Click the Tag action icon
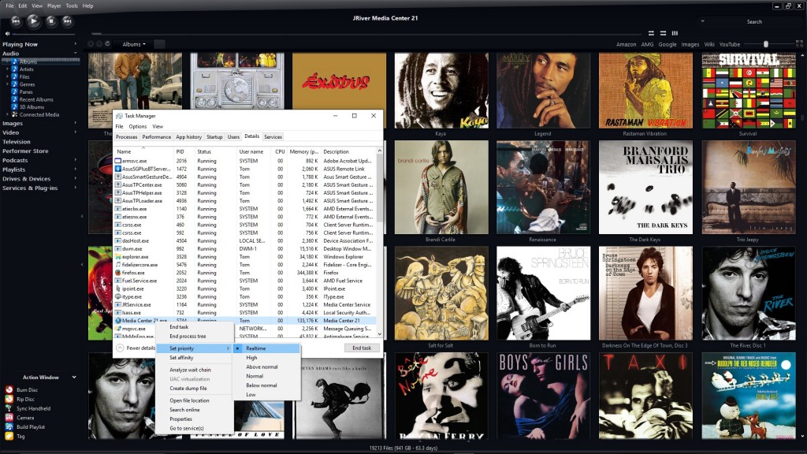807x454 pixels. tap(9, 436)
